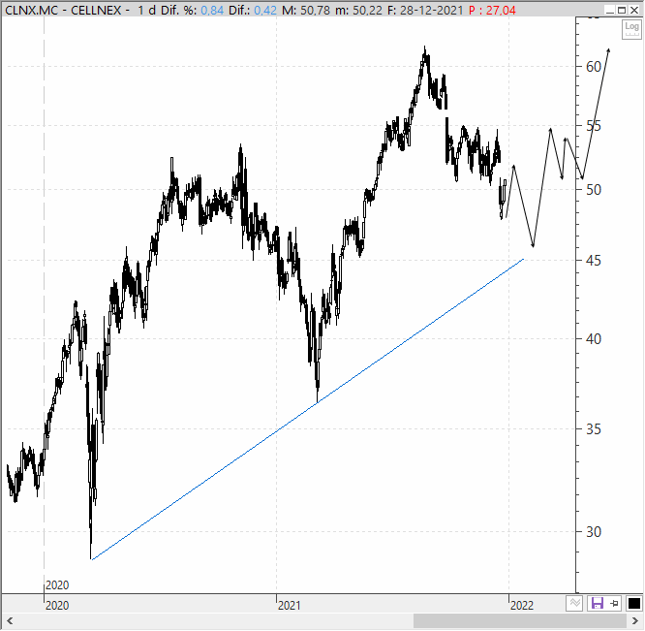Click the CLNX.MC - CELLNEX title text

[63, 10]
